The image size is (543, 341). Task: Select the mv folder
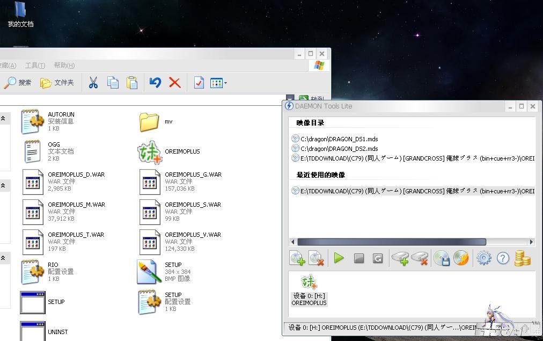[156, 122]
